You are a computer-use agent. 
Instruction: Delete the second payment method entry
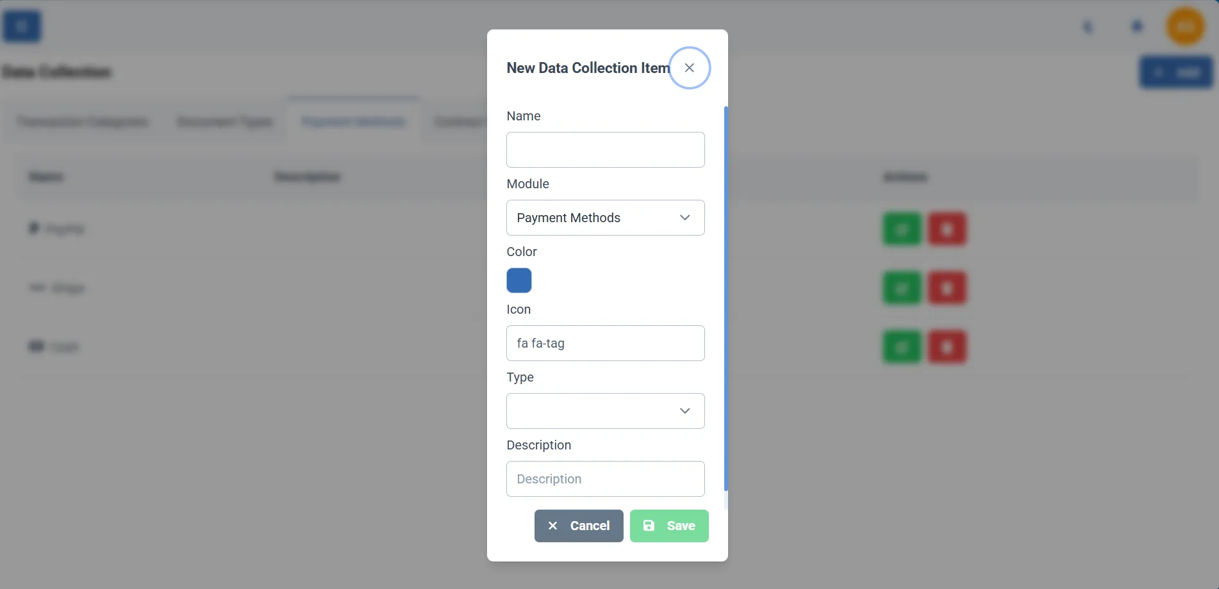947,288
